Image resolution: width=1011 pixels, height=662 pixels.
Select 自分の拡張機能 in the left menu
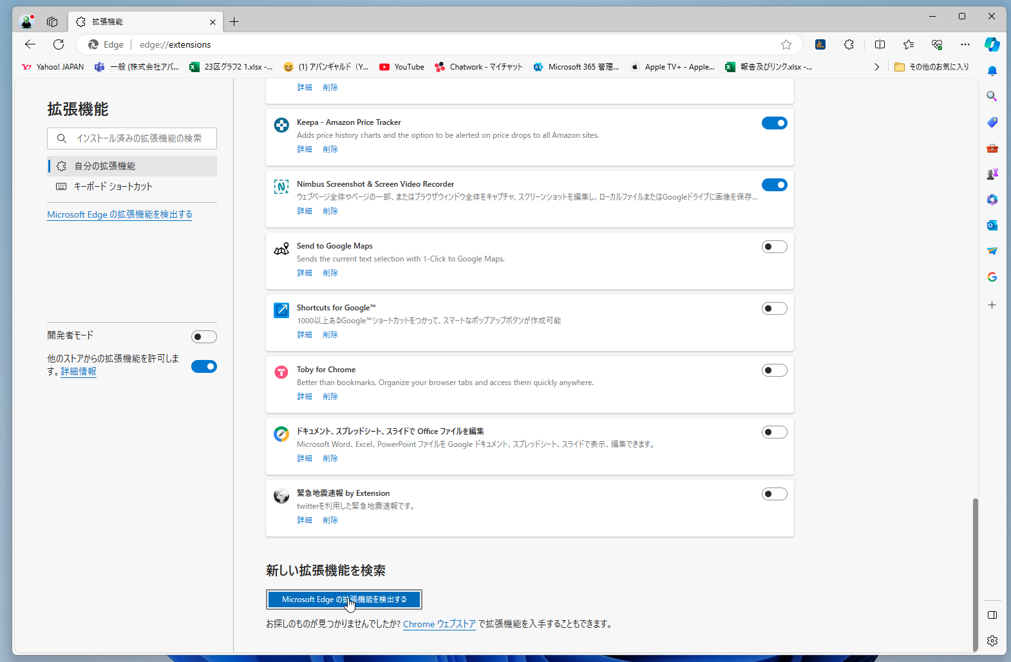[132, 166]
